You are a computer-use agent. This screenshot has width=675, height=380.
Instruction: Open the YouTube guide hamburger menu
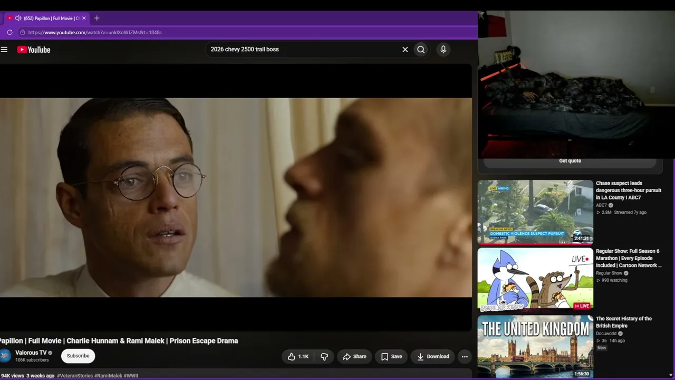click(4, 50)
